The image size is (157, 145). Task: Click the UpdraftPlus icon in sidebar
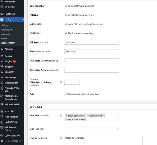[x=2, y=122]
